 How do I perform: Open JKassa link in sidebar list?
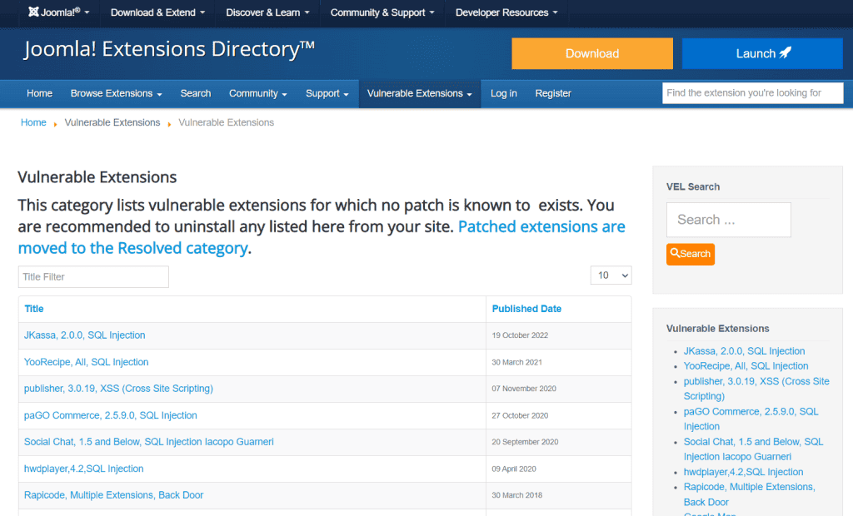click(744, 351)
